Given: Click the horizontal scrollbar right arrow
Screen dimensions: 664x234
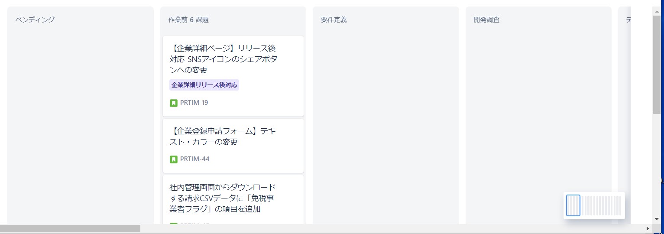Looking at the screenshot, I should point(648,228).
